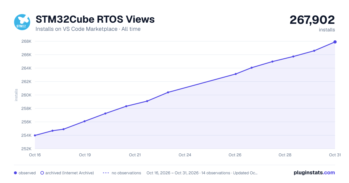Click the 266K y-axis label
The width and height of the screenshot is (349, 183).
click(x=27, y=55)
